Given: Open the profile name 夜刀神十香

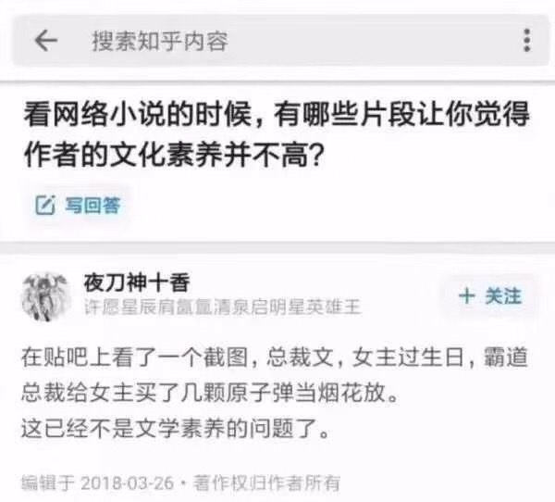Looking at the screenshot, I should coord(137,282).
